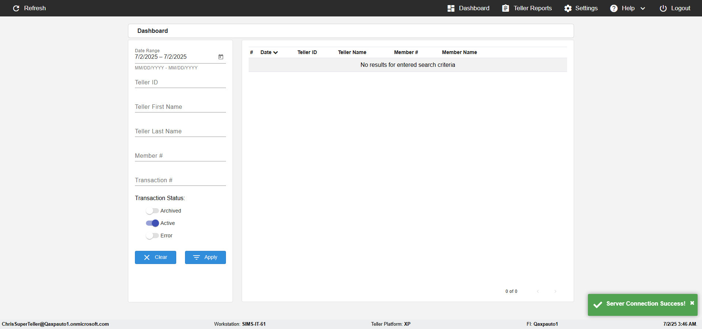This screenshot has height=329, width=702.
Task: Click the Teller Name column header
Action: 352,52
